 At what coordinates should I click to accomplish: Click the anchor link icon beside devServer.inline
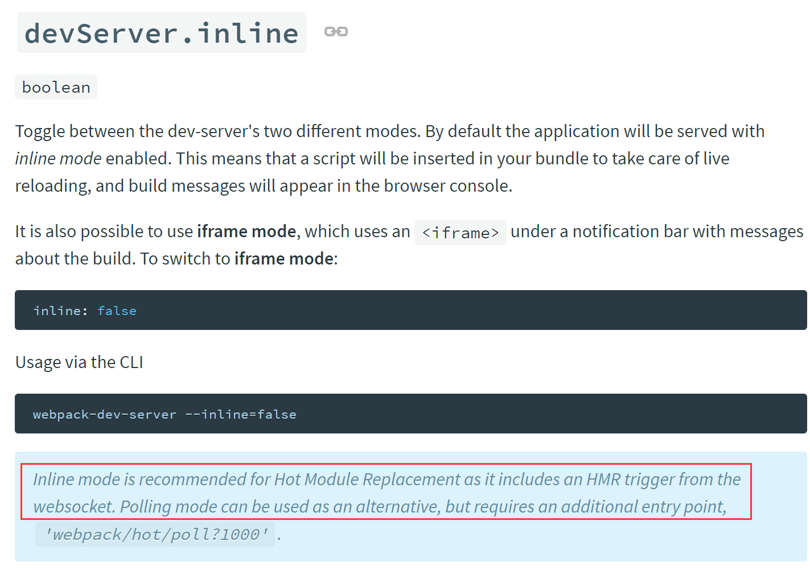(x=336, y=32)
